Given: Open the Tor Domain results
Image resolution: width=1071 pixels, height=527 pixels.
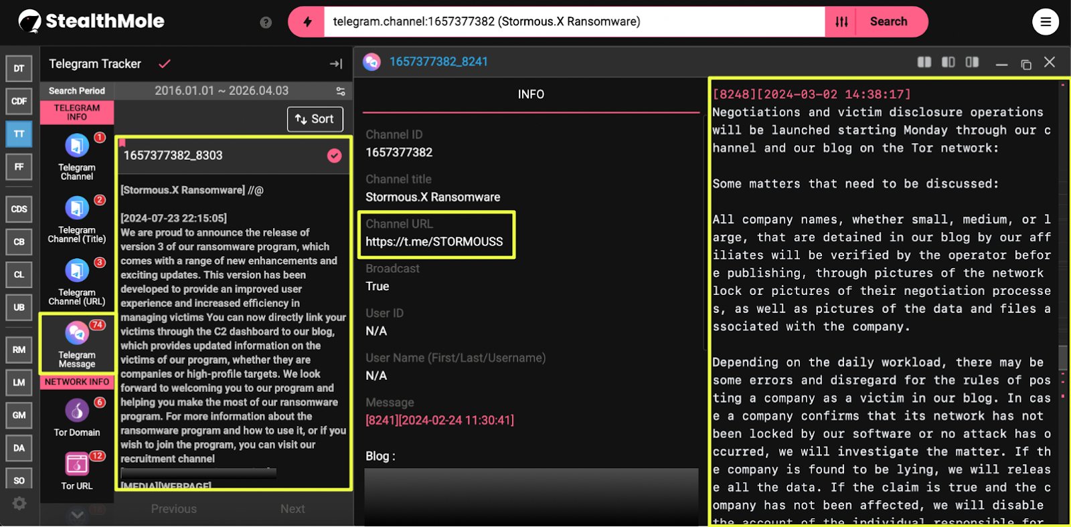Looking at the screenshot, I should [x=77, y=411].
